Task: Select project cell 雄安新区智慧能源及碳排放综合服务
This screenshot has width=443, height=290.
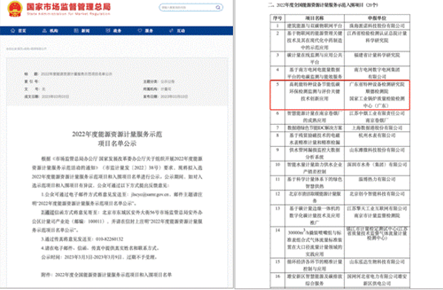Action: coord(314,280)
